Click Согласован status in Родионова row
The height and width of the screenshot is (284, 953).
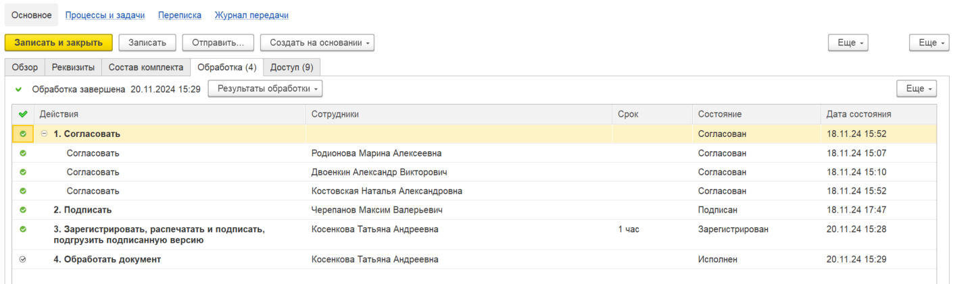pos(723,153)
